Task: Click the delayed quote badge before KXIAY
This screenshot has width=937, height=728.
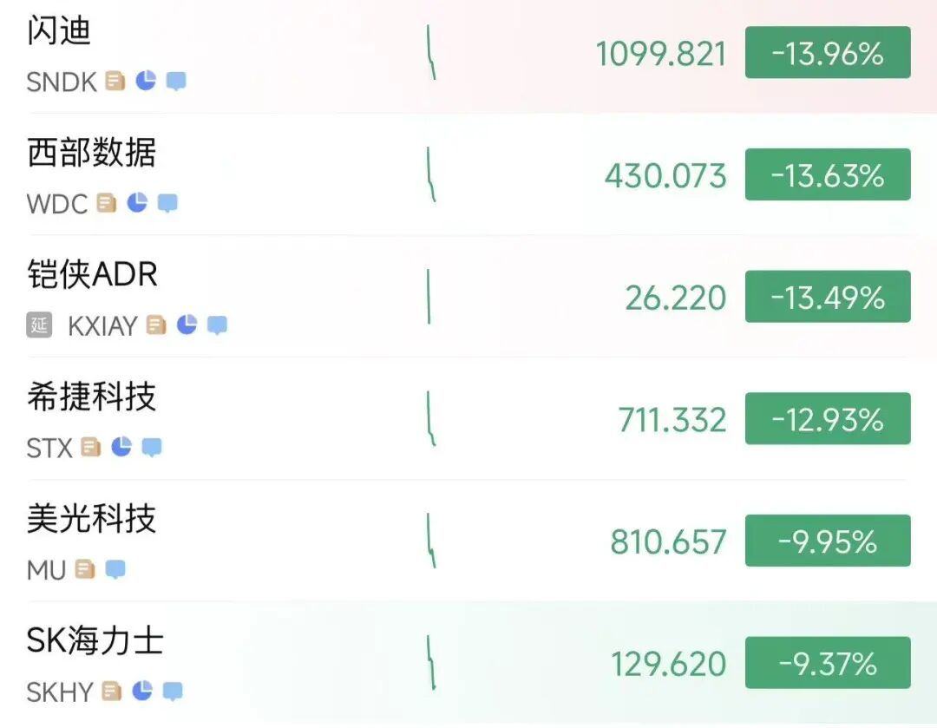Action: pyautogui.click(x=39, y=325)
